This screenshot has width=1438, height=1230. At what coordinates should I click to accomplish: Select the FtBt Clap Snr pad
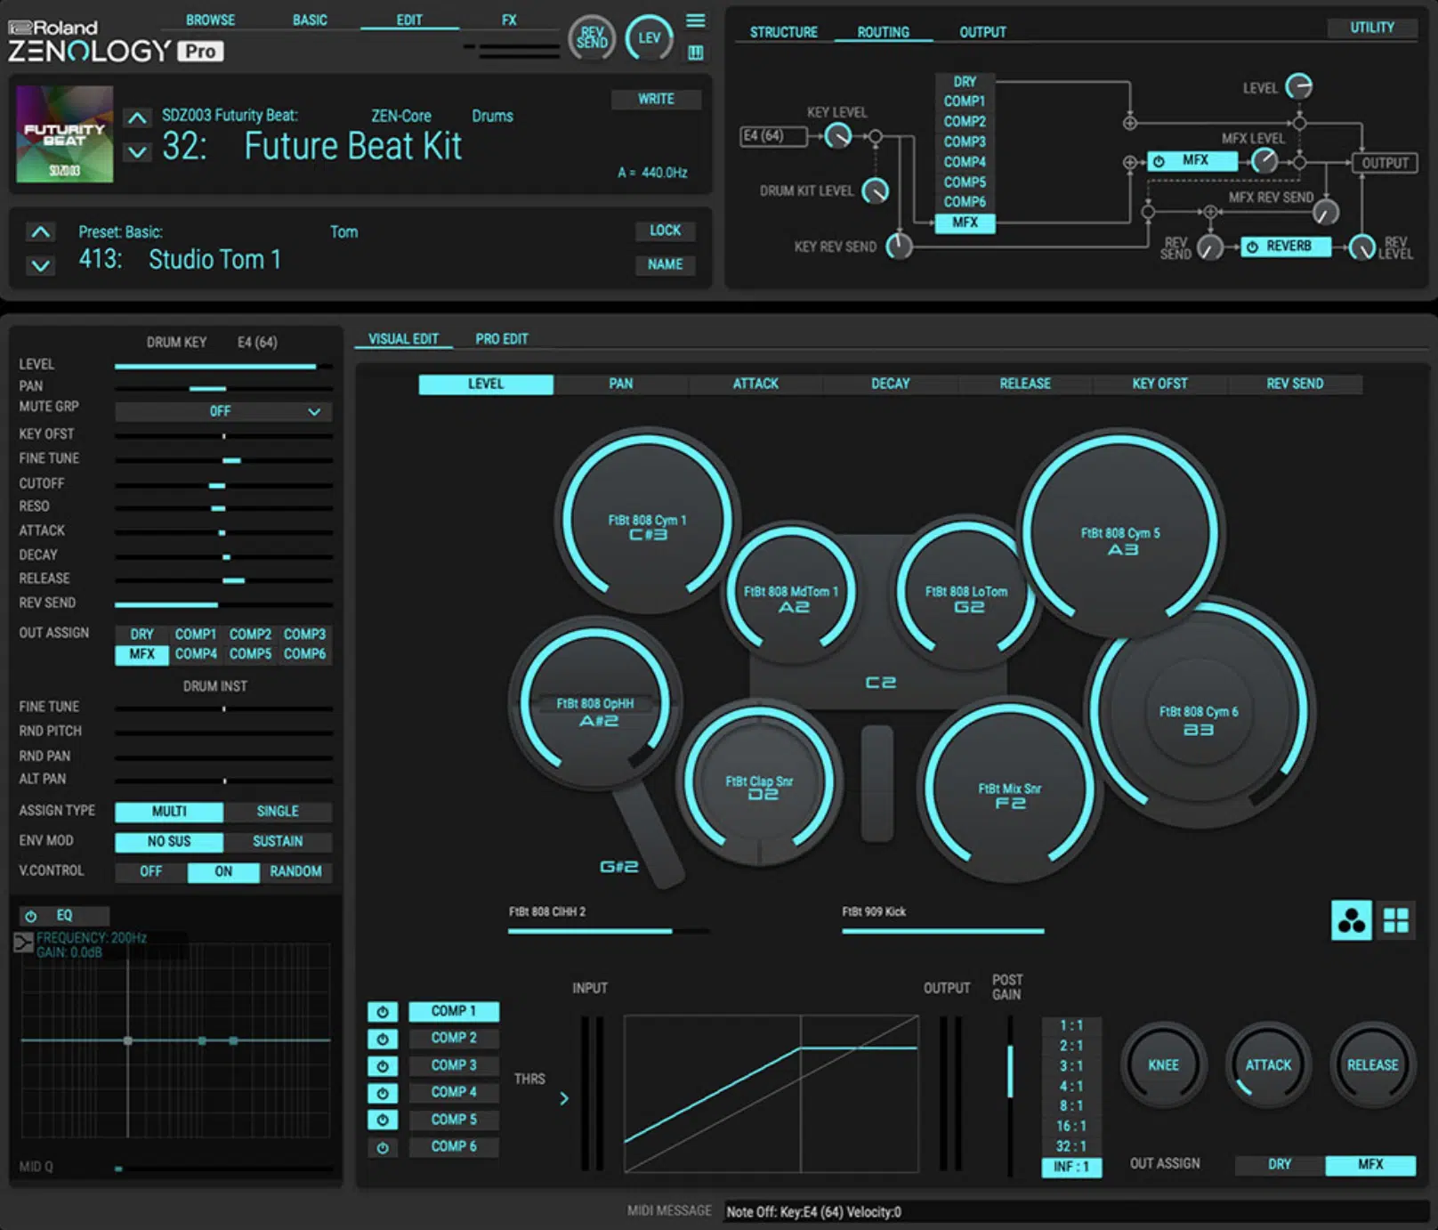pyautogui.click(x=759, y=783)
